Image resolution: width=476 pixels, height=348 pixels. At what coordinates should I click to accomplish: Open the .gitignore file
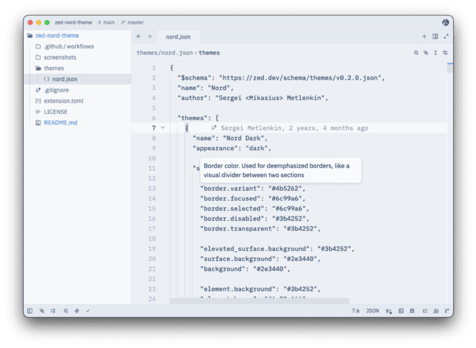(x=77, y=90)
